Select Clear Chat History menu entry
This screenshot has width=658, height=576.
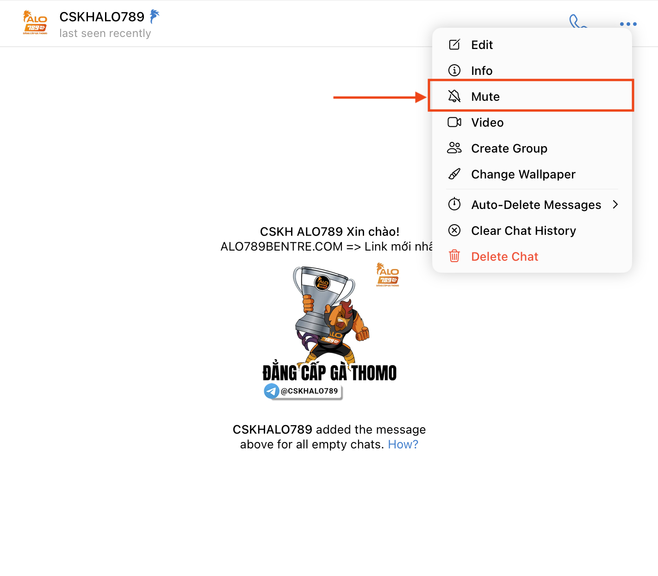pyautogui.click(x=523, y=231)
